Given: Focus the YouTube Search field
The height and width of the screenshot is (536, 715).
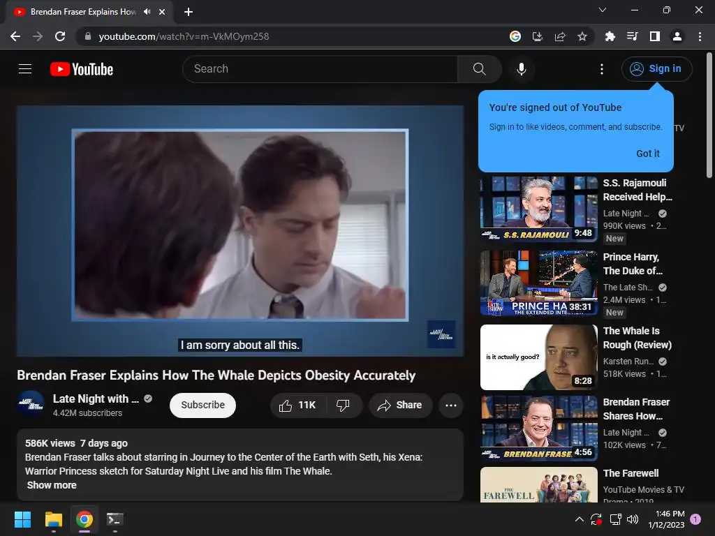Looking at the screenshot, I should pos(320,69).
